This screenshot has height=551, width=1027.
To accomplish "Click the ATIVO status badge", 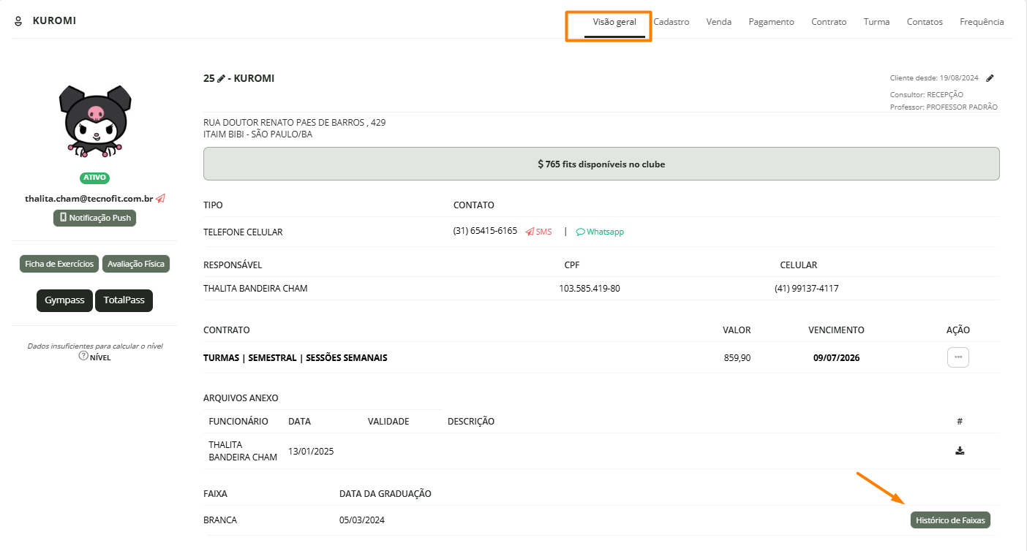I will click(x=94, y=178).
